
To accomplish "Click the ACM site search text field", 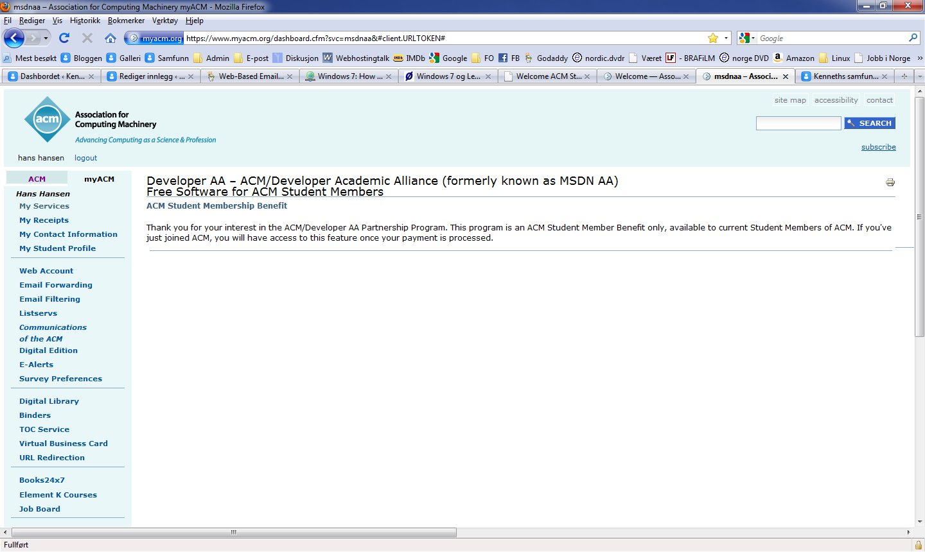I will (798, 123).
